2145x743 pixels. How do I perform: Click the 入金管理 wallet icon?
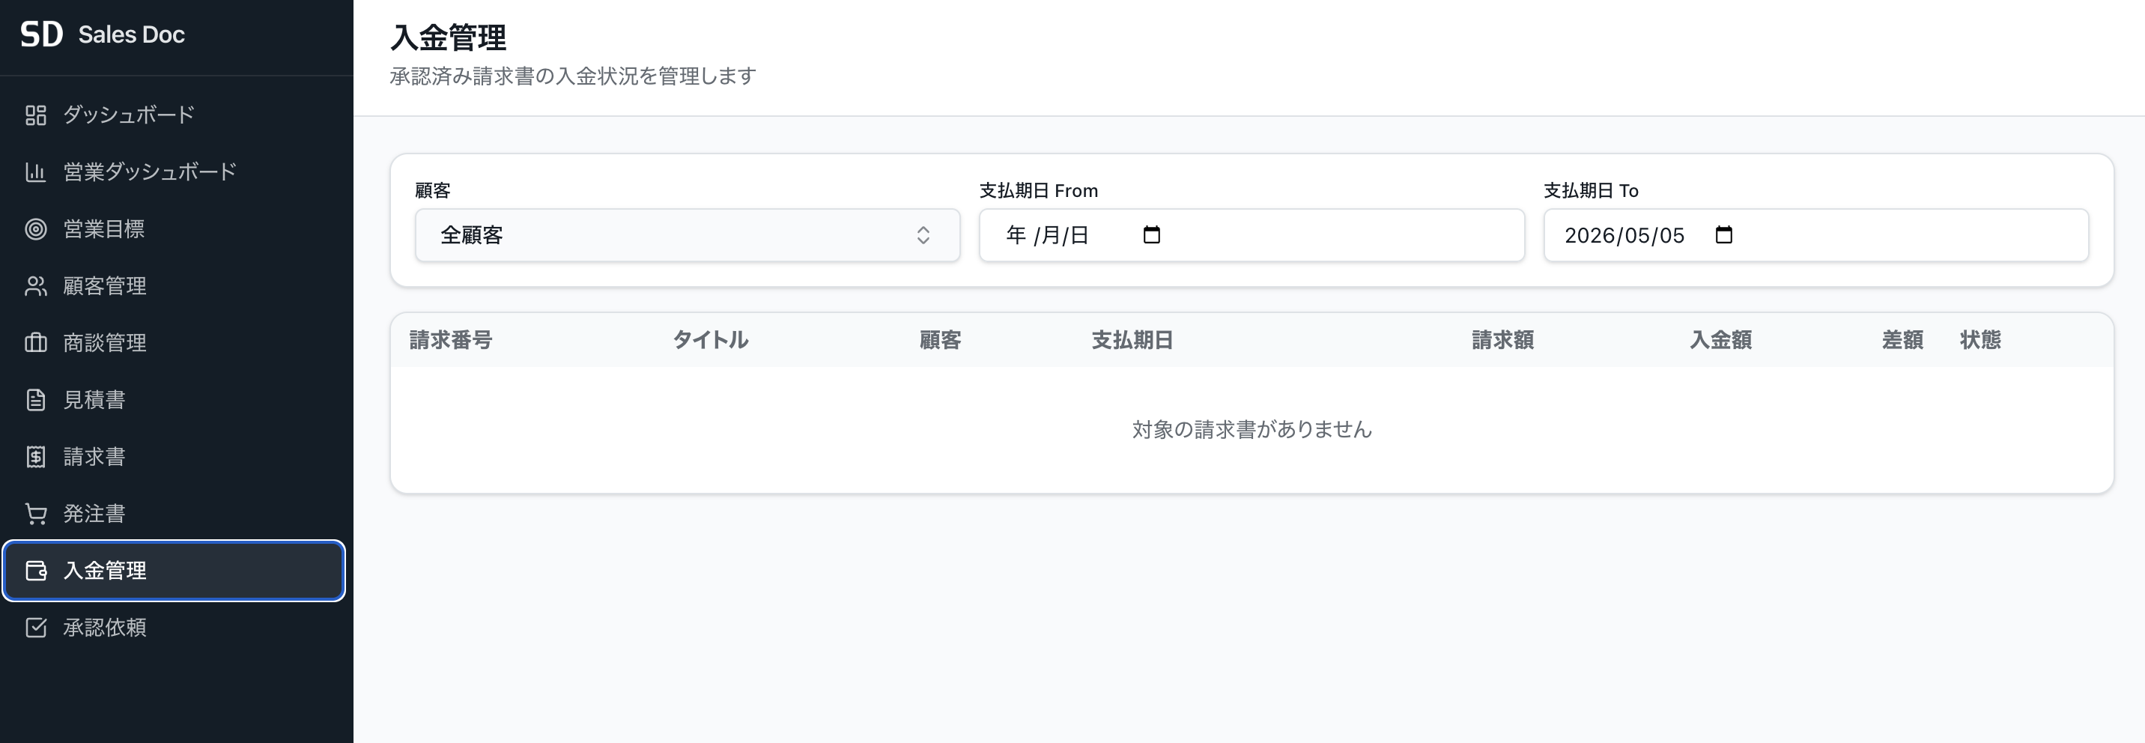tap(36, 571)
